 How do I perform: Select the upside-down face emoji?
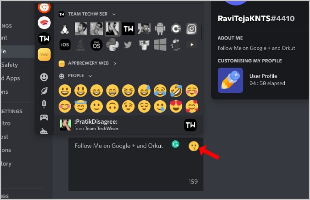point(113,106)
